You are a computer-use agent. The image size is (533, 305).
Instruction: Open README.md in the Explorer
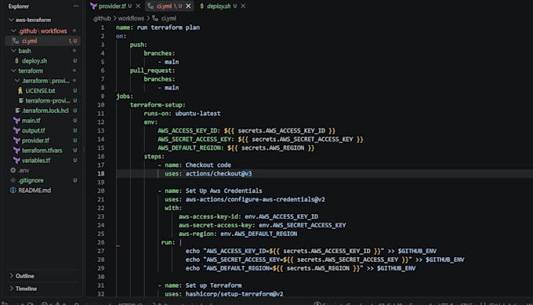pos(34,191)
